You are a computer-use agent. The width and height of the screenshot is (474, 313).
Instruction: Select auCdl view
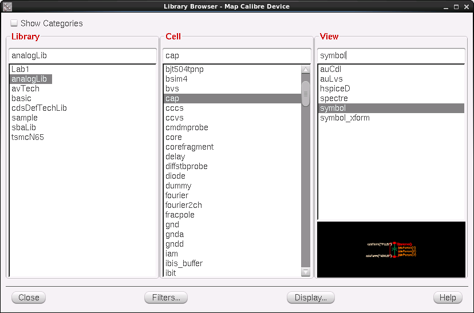click(330, 69)
